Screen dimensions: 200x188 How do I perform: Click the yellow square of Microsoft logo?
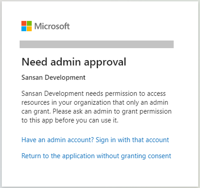(x=29, y=29)
